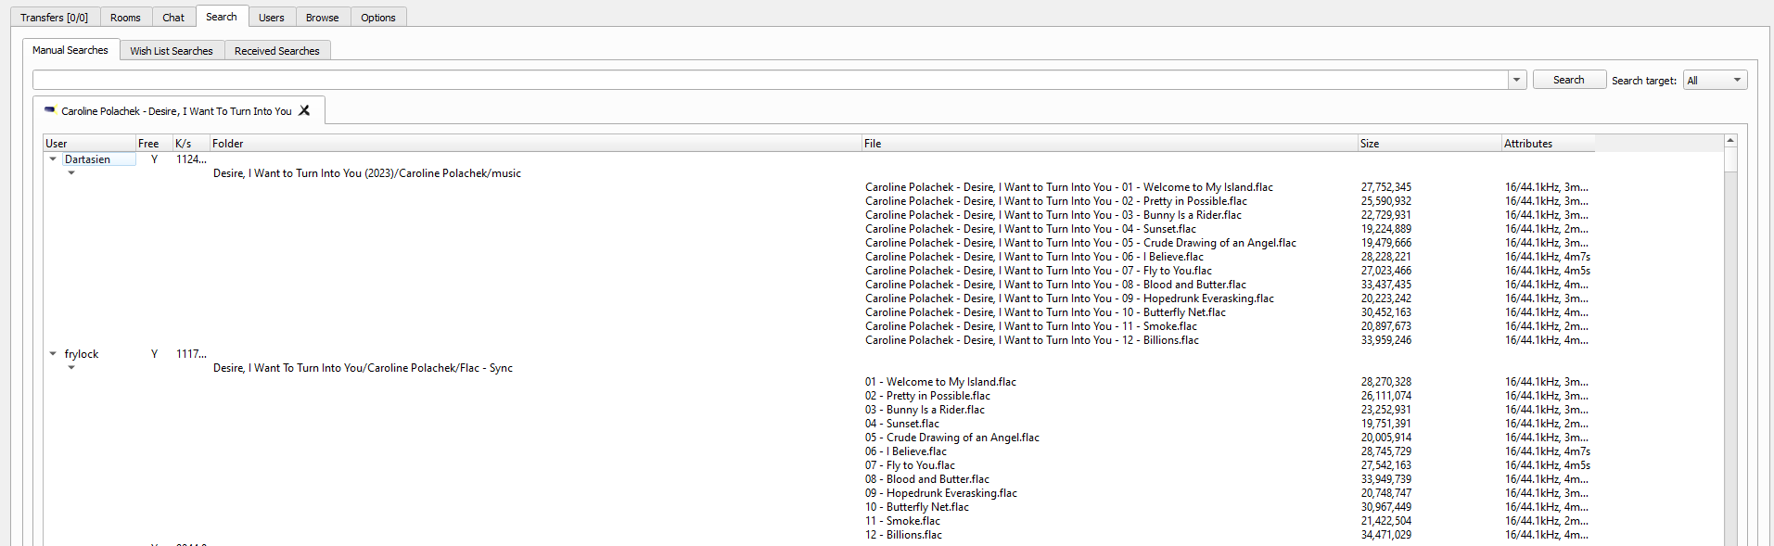Select the frylock user row
Viewport: 1774px width, 546px height.
click(x=82, y=354)
